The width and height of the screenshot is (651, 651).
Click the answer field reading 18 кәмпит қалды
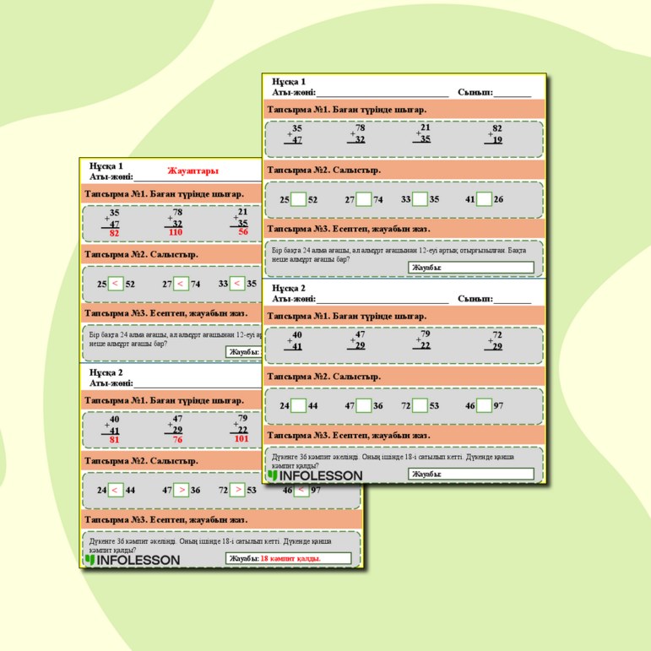coord(289,558)
